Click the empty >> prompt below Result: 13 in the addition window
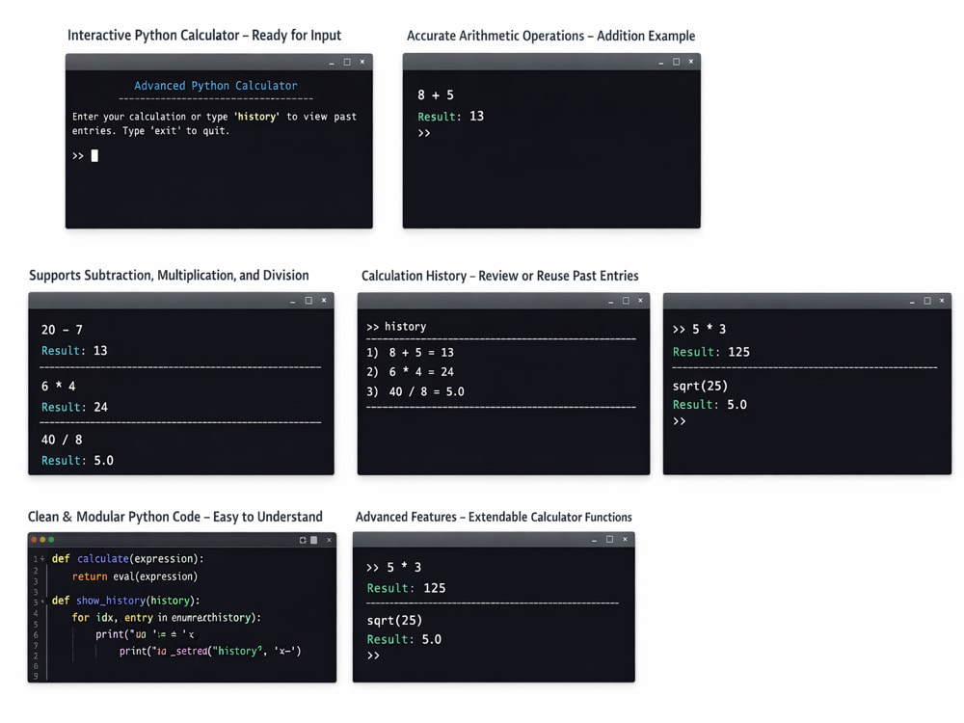 pos(423,133)
